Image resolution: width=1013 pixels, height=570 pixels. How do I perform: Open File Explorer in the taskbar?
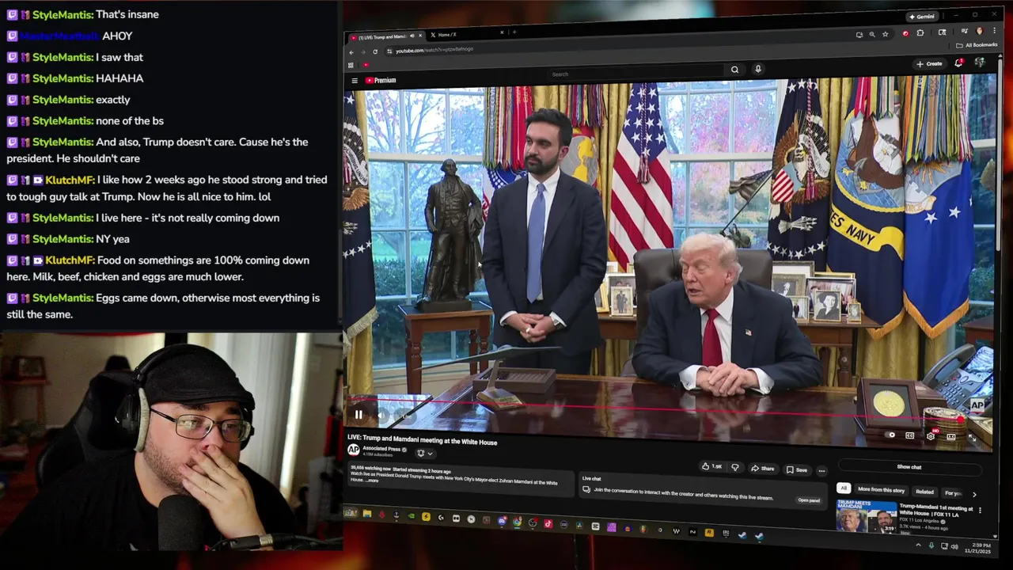pos(367,514)
